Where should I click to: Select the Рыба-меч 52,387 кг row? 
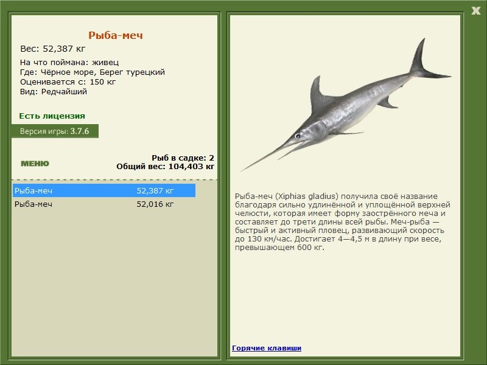tap(104, 190)
